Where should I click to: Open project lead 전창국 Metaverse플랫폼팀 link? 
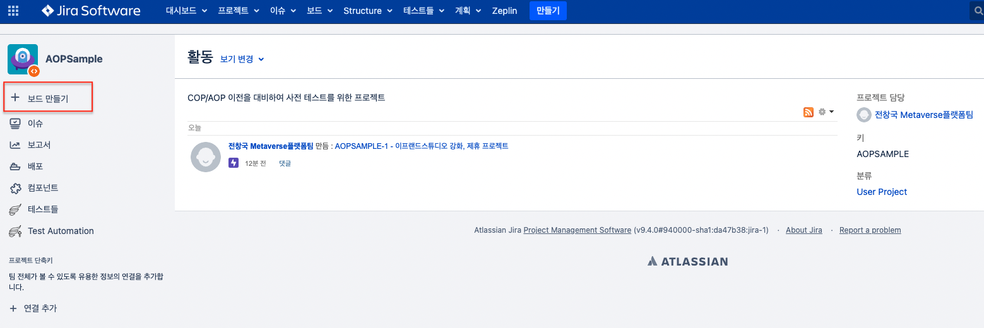(x=924, y=115)
